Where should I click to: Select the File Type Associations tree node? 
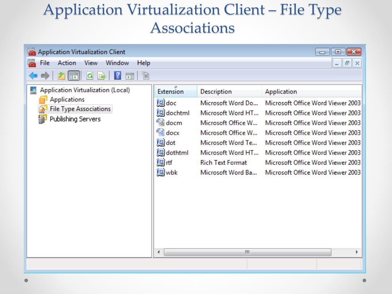coord(80,109)
